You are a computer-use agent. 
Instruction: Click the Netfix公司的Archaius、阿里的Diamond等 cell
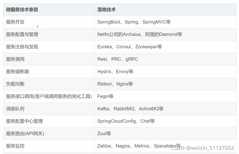coord(140,35)
